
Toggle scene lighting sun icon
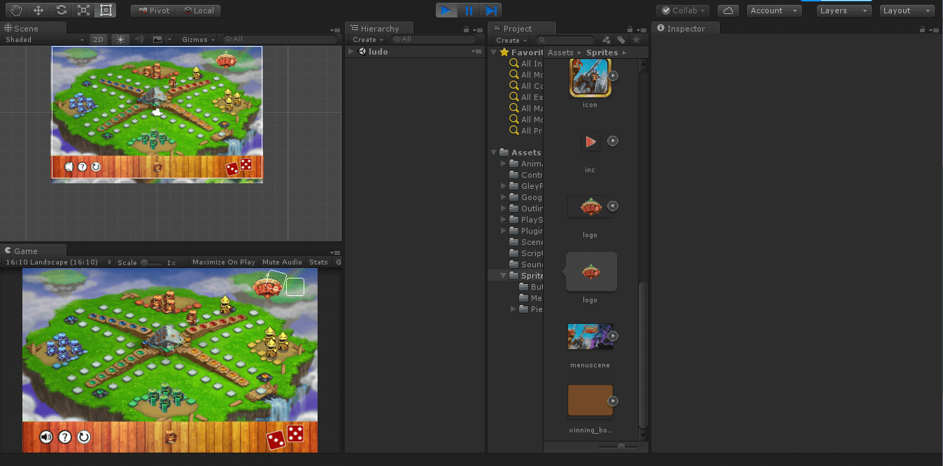[x=120, y=40]
